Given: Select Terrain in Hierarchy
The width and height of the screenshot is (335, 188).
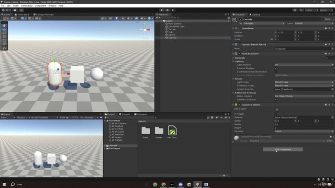Looking at the screenshot, I should (172, 29).
